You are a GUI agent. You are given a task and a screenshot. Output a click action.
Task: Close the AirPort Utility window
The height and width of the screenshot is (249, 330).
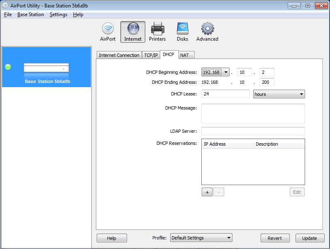(321, 6)
